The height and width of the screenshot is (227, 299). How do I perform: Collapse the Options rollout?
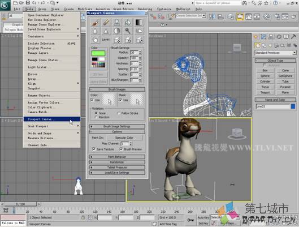click(x=117, y=131)
